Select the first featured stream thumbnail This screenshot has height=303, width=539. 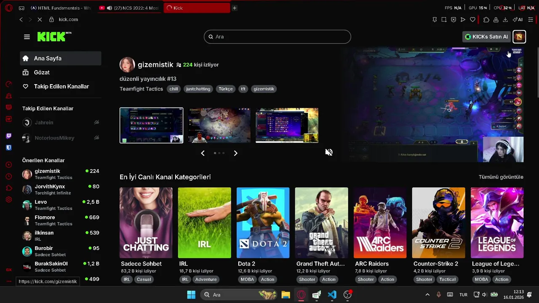click(x=151, y=125)
